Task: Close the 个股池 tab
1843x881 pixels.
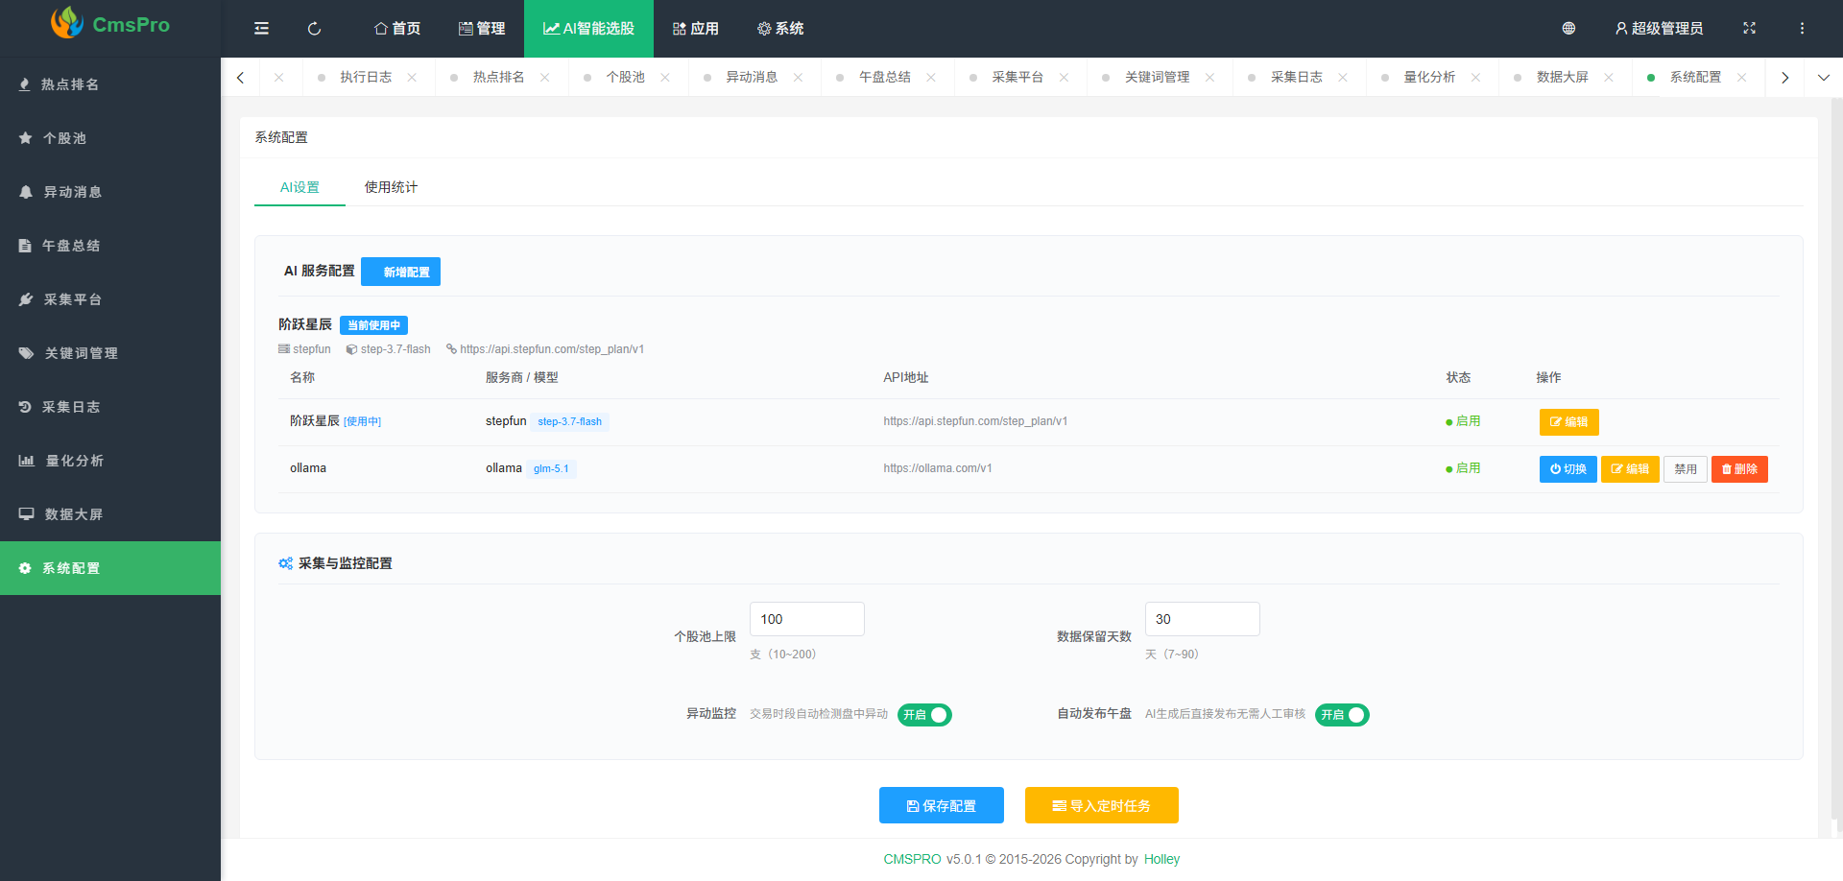Action: click(x=665, y=78)
